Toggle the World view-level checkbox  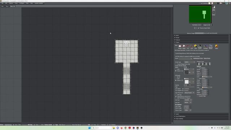tap(176, 89)
